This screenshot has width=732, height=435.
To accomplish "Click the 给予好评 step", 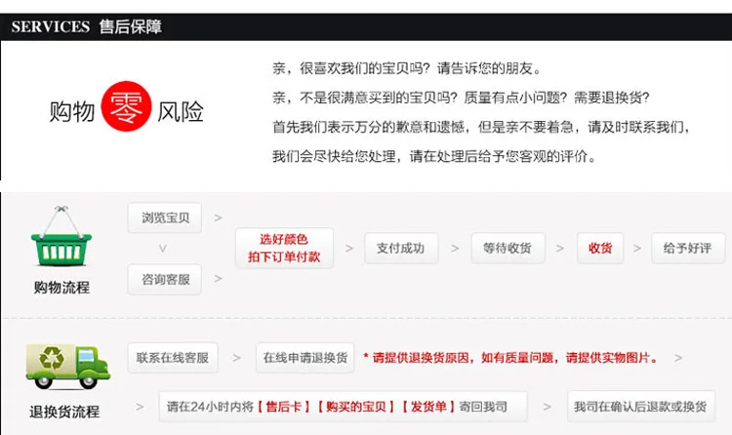I will tap(688, 248).
